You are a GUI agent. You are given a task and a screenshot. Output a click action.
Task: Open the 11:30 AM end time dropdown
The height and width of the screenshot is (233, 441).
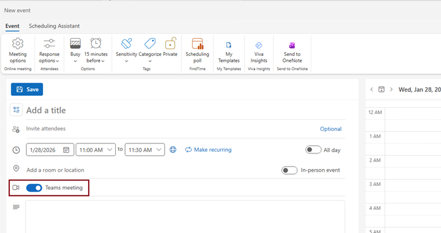(x=145, y=150)
